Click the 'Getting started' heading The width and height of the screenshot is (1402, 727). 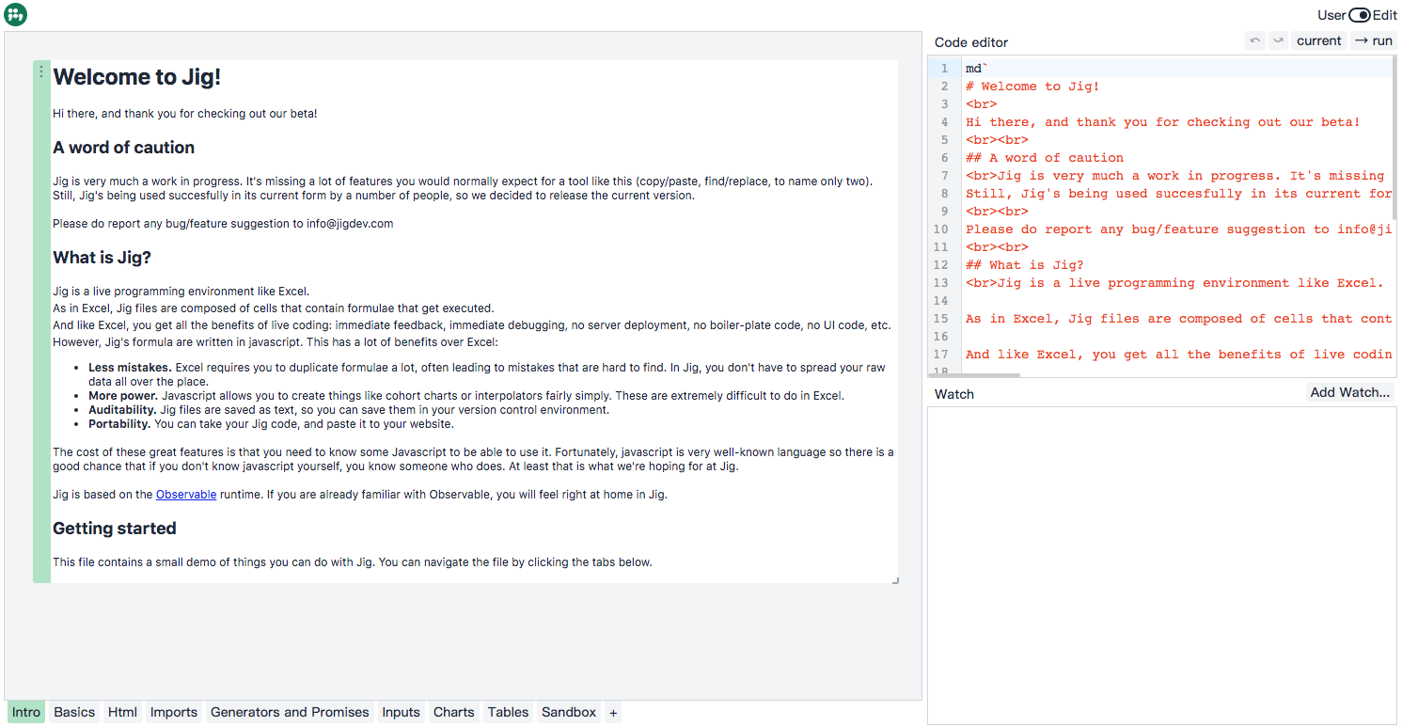point(115,529)
